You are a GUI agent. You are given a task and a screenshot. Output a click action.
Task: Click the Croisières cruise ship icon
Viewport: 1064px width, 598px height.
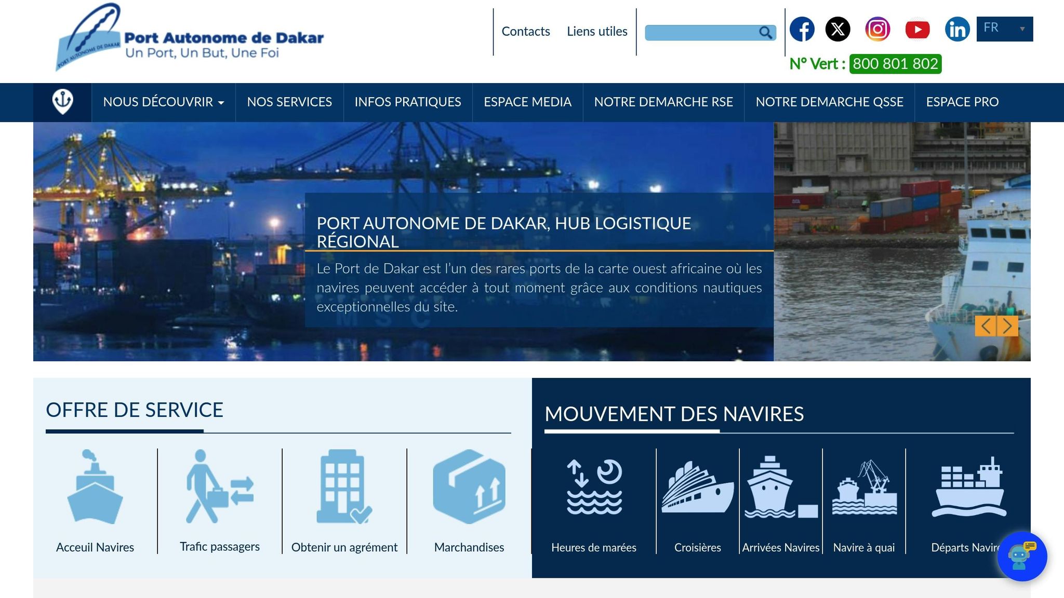(698, 486)
